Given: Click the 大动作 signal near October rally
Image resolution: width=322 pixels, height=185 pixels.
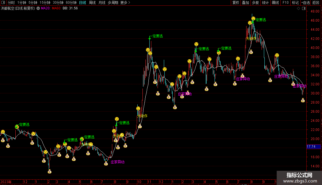Looking at the screenshot, I should point(142,116).
